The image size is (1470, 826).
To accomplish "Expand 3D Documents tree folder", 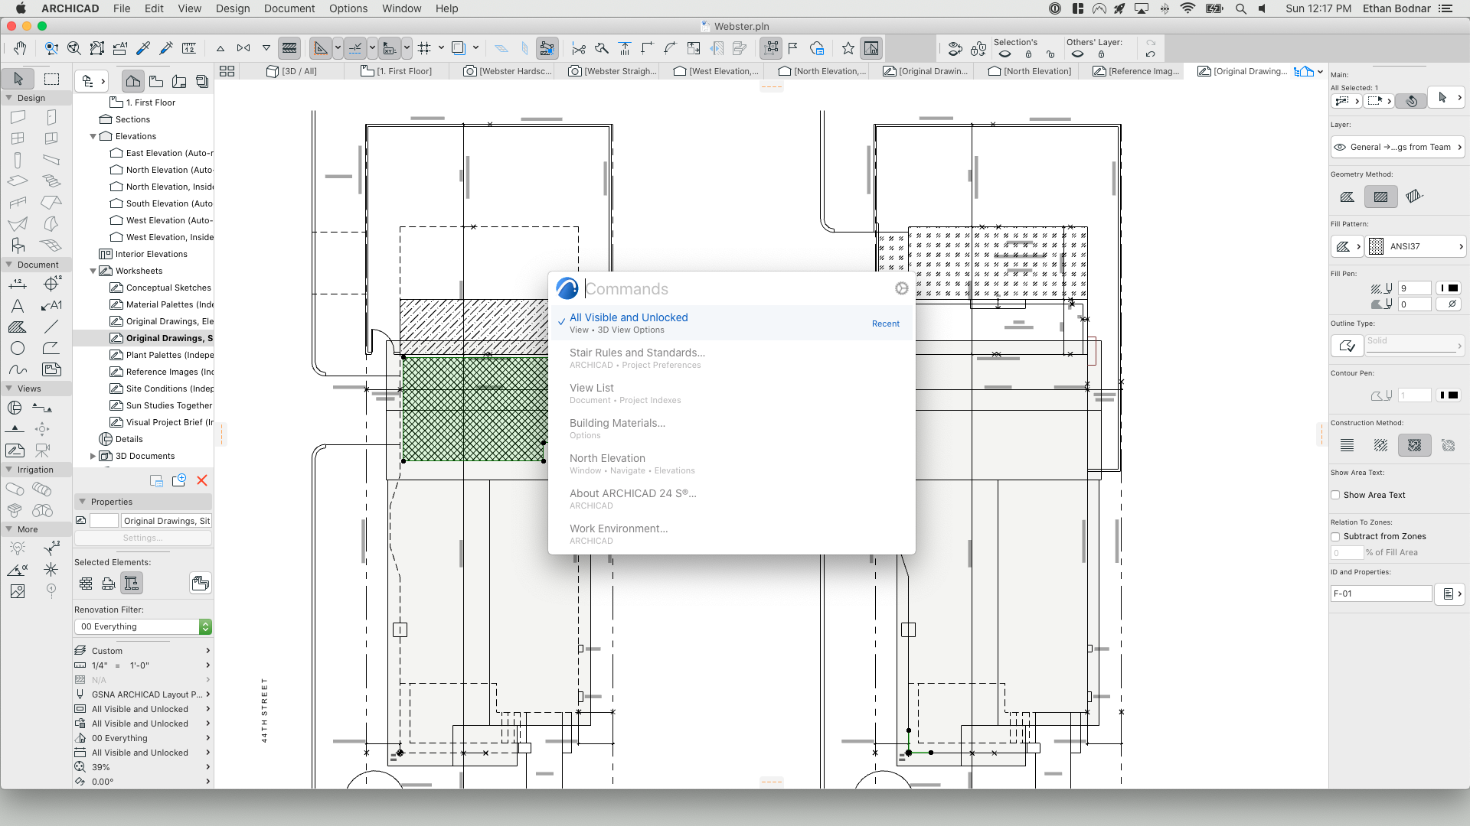I will [x=93, y=456].
